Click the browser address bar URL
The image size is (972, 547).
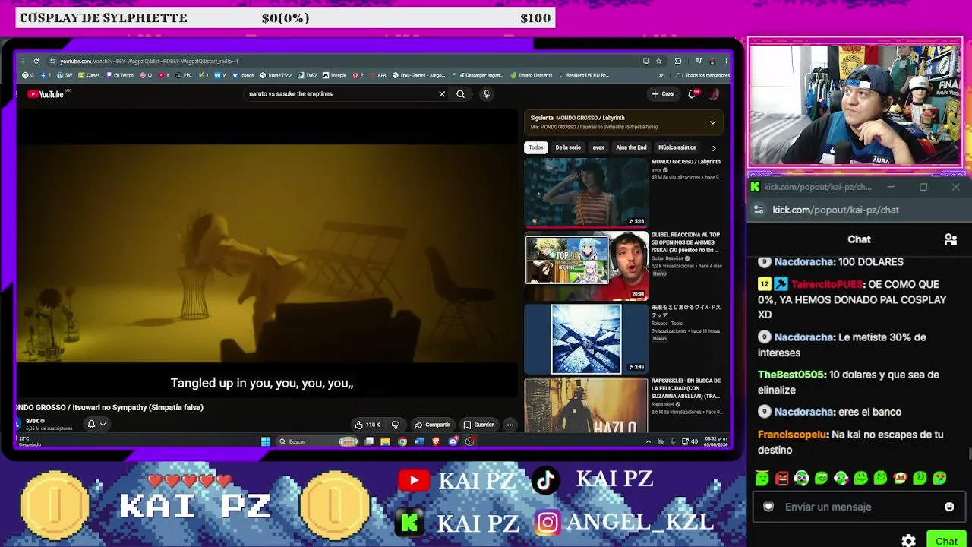click(149, 61)
